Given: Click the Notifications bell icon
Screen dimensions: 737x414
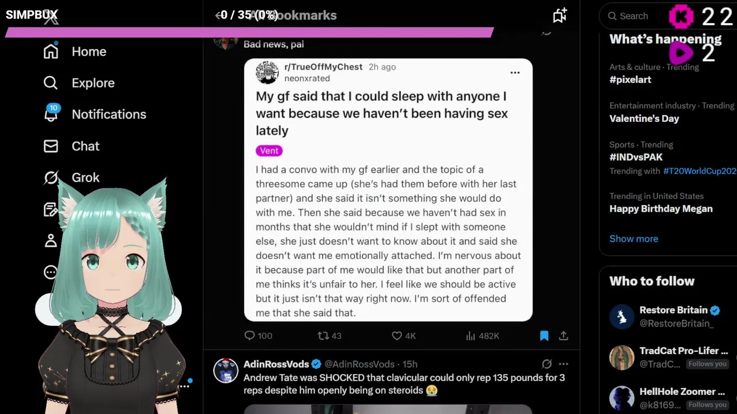Looking at the screenshot, I should point(51,114).
